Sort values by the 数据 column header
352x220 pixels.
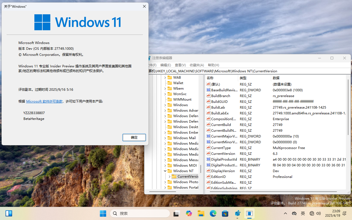(308, 78)
